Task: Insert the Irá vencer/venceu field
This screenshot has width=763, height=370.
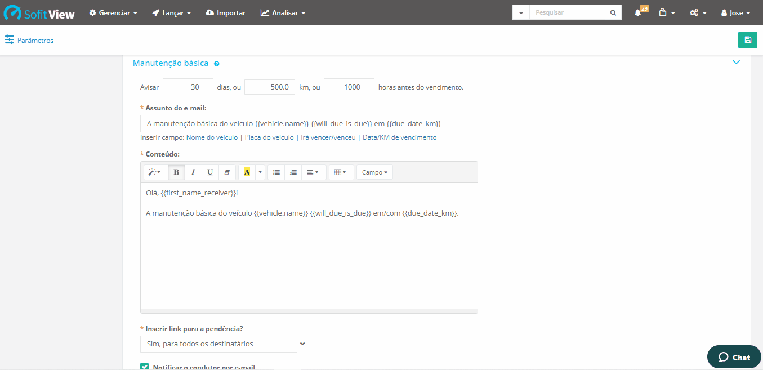Action: click(328, 137)
